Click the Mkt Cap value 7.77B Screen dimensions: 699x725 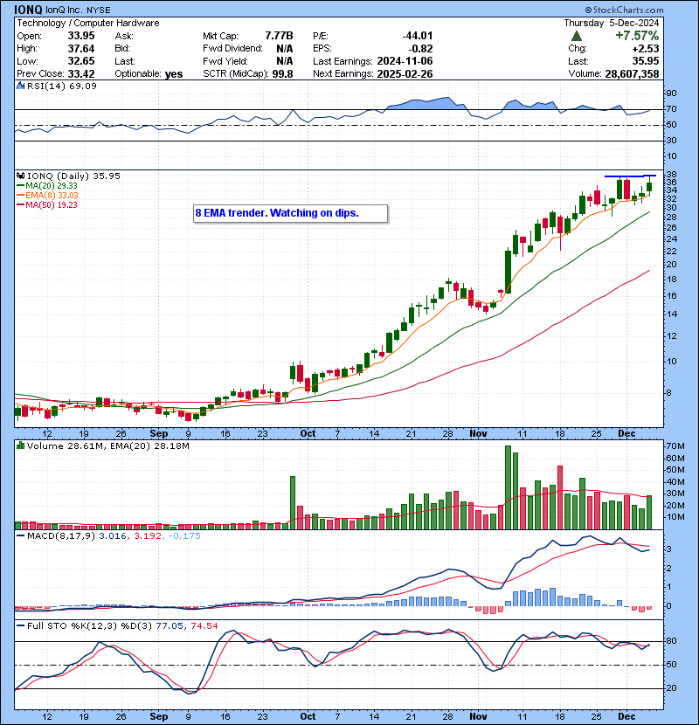[x=279, y=36]
